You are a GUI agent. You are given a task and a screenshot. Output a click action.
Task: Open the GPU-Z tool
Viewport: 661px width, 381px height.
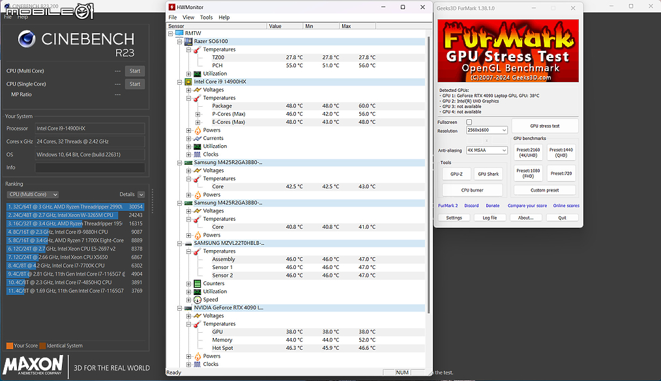tap(456, 174)
